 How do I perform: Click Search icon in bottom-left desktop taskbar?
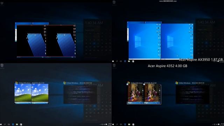(5, 125)
